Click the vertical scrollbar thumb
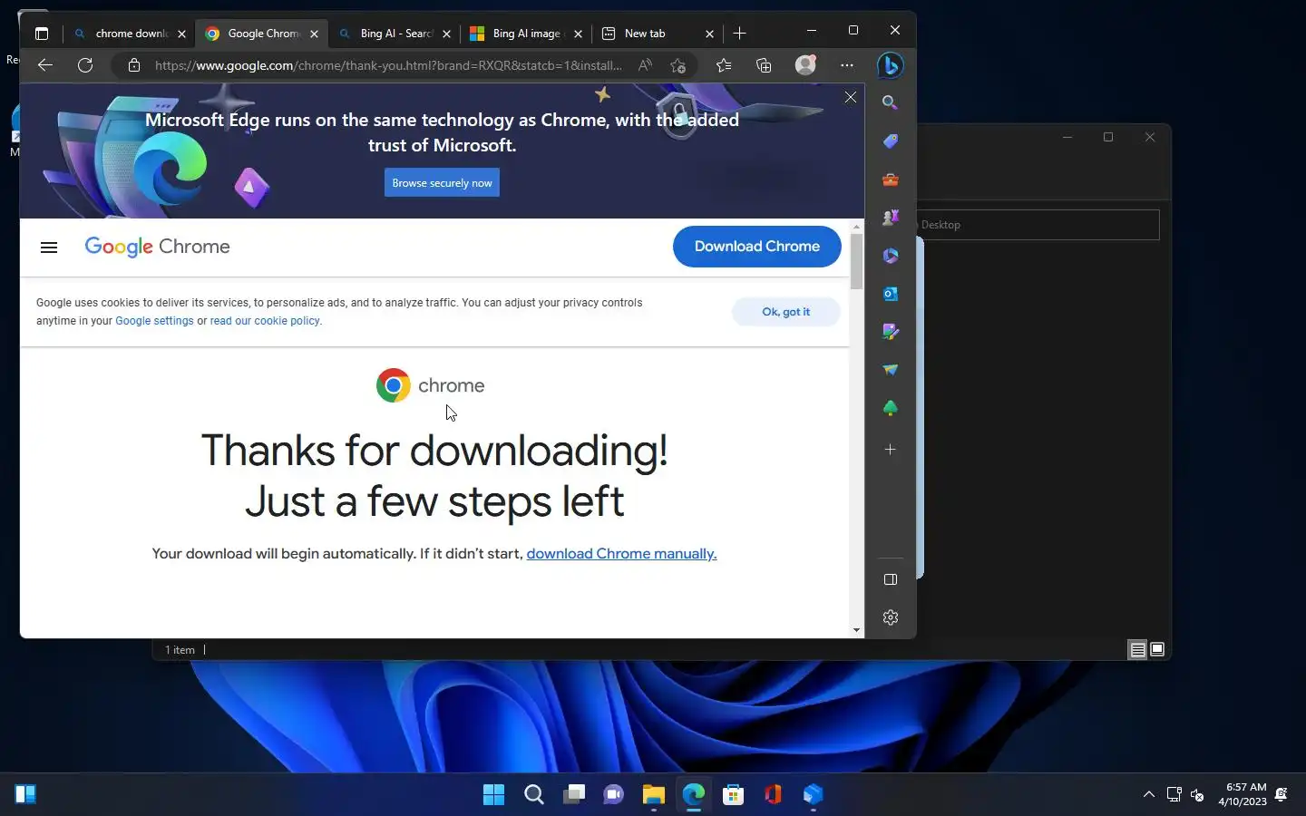 coord(856,262)
